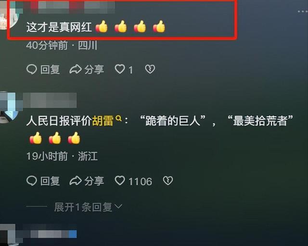The height and width of the screenshot is (246, 308).
Task: Like the comment with 1106 likes
Action: pos(120,181)
